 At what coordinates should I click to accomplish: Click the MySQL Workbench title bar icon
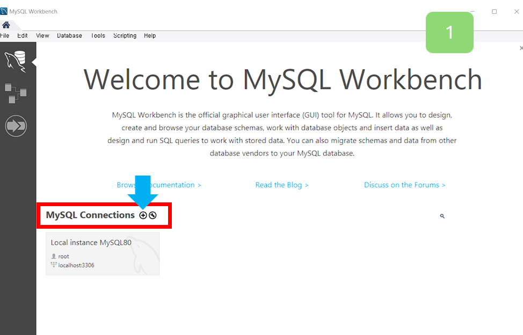(4, 11)
